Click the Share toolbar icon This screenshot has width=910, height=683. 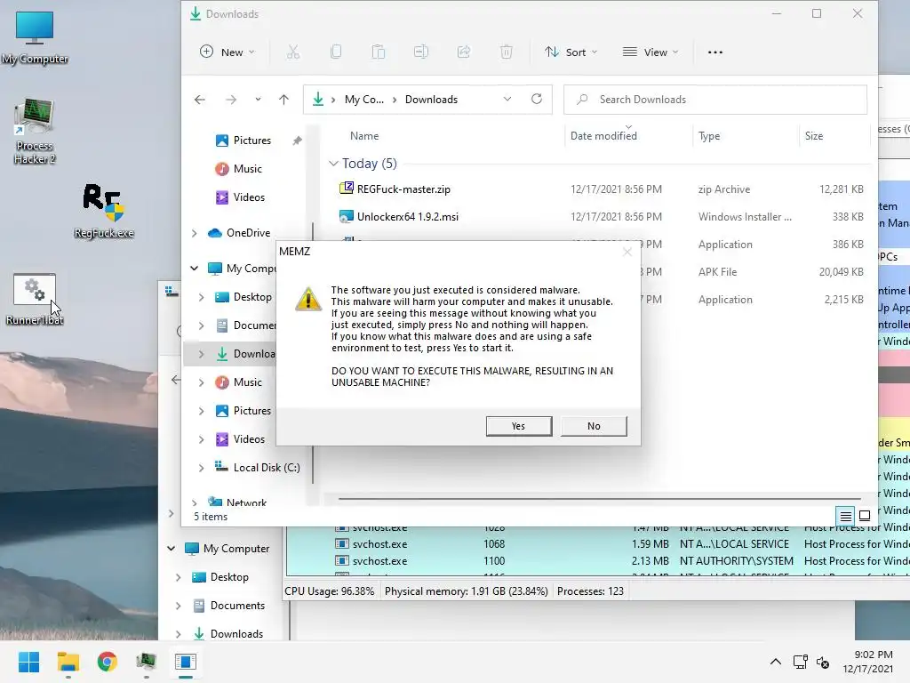point(464,52)
